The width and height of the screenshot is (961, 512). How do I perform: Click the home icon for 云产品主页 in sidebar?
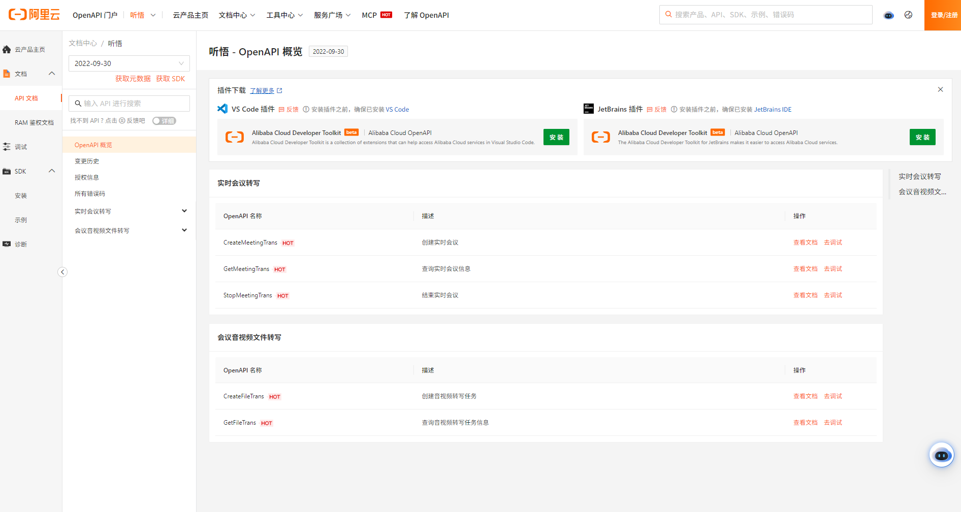7,49
